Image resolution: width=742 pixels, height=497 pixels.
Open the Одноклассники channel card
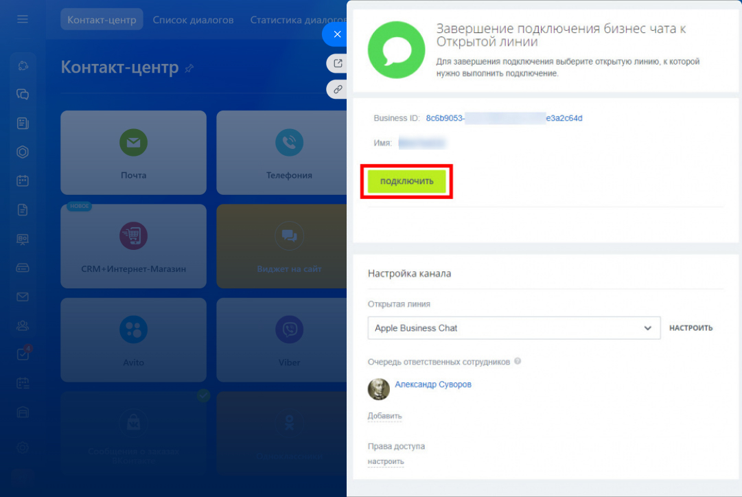click(x=281, y=433)
